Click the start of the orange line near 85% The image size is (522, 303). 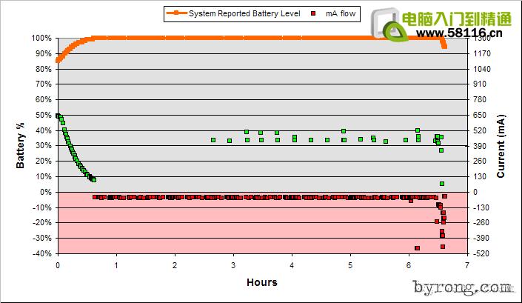point(58,61)
